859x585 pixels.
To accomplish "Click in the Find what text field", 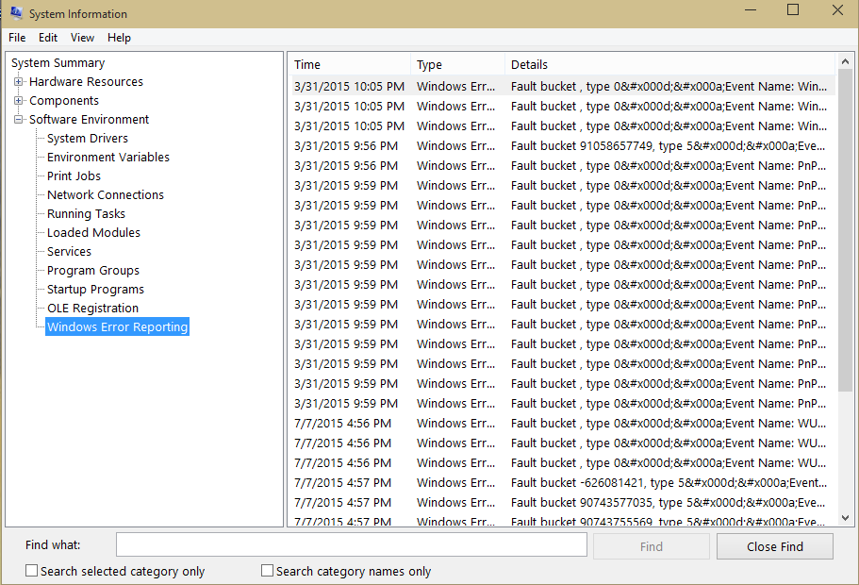I will (x=351, y=545).
